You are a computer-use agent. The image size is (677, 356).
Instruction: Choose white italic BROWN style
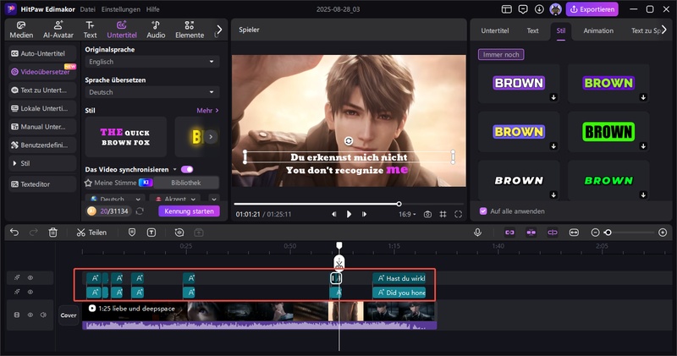click(x=519, y=180)
